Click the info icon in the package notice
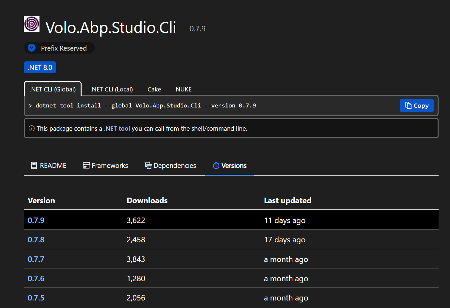This screenshot has height=308, width=450. pos(32,128)
